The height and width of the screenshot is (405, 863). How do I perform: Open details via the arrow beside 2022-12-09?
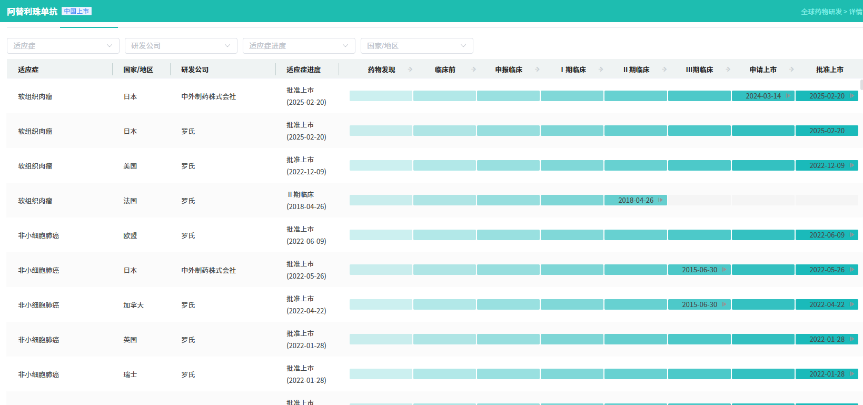[851, 165]
